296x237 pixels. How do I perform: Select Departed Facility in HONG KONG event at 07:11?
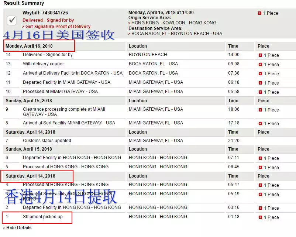tap(72, 158)
